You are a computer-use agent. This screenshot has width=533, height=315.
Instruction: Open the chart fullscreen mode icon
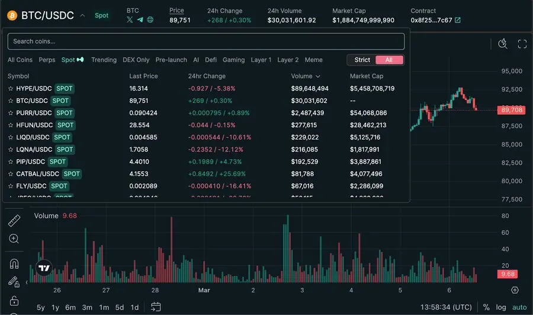[522, 44]
